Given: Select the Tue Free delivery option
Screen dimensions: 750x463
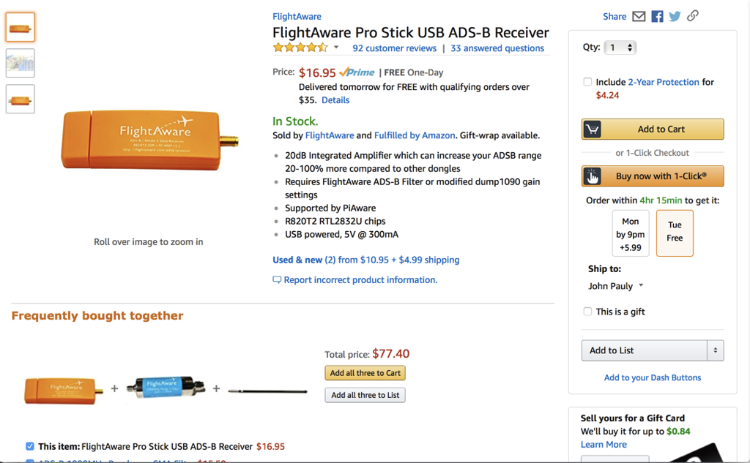Looking at the screenshot, I should [x=675, y=232].
